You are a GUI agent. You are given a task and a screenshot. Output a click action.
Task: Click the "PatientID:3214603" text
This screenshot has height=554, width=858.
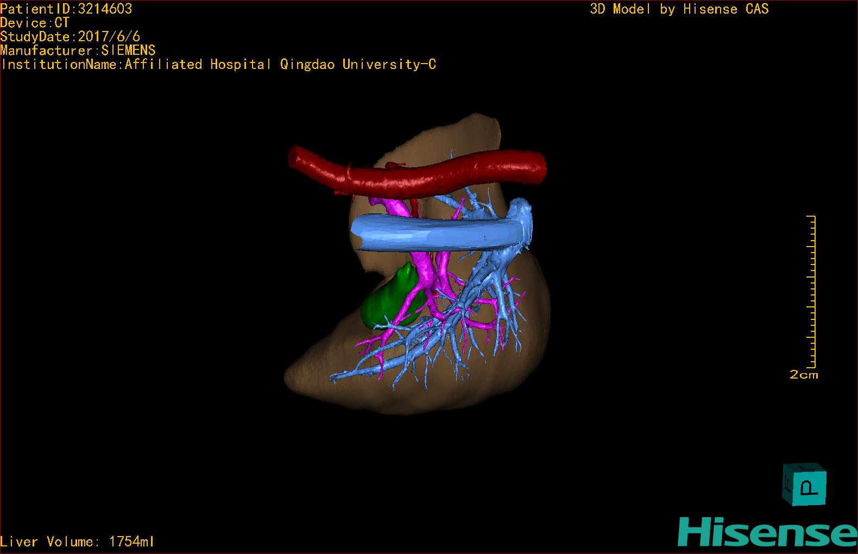66,9
